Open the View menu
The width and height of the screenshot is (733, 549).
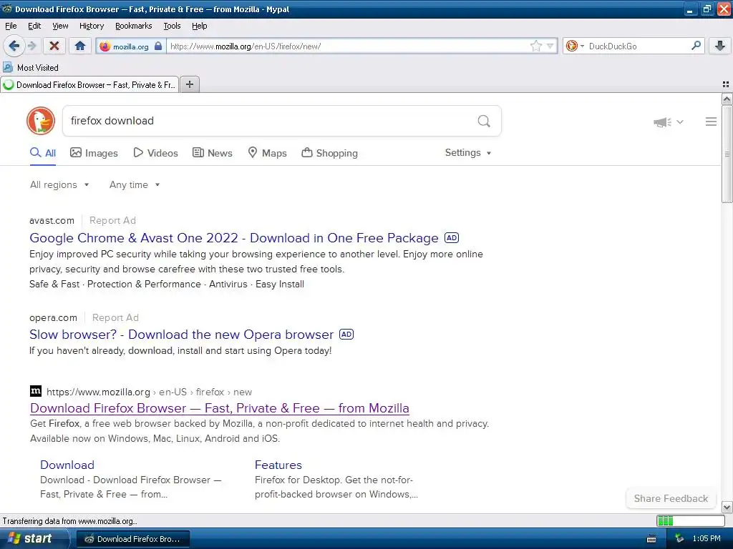60,26
